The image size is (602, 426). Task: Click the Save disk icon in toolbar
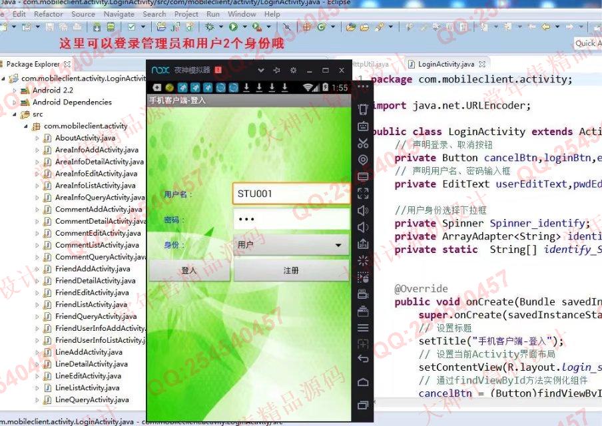pos(50,27)
